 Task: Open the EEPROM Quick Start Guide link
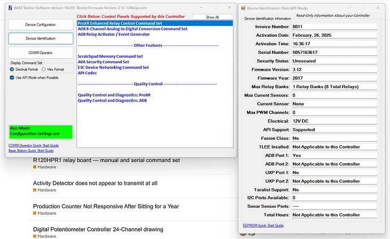[x=263, y=225]
